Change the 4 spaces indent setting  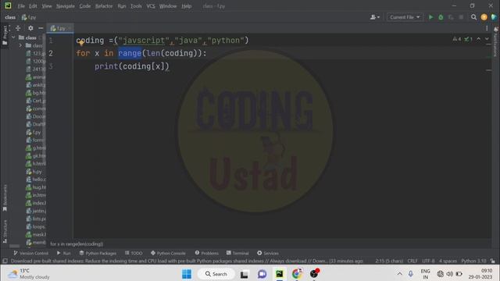pyautogui.click(x=448, y=261)
